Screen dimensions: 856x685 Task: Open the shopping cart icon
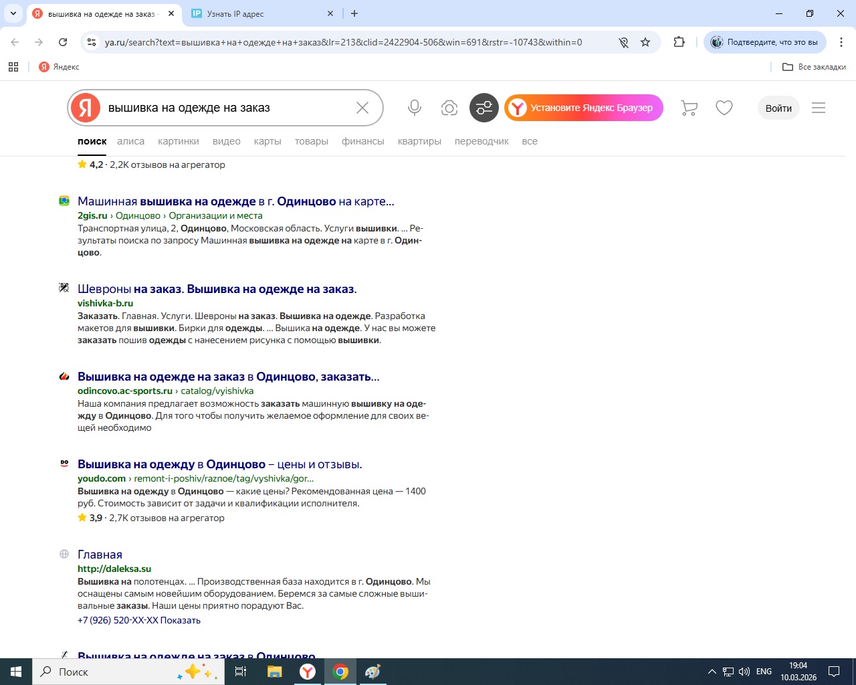(689, 108)
